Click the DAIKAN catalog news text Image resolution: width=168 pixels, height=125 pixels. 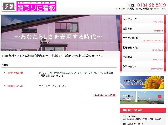pos(76,74)
